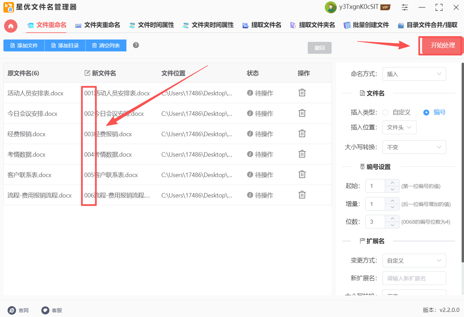Delete the 流程-费用报销流程.docx row
The image size is (464, 317).
tap(302, 195)
